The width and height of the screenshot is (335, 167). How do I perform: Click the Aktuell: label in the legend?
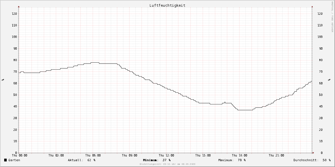pyautogui.click(x=75, y=160)
